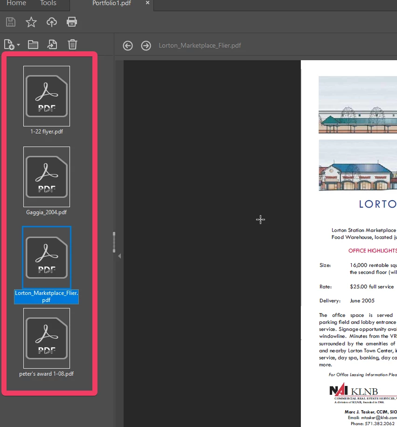The width and height of the screenshot is (397, 427).
Task: Click the navigation pane splitter handle
Action: pyautogui.click(x=114, y=242)
